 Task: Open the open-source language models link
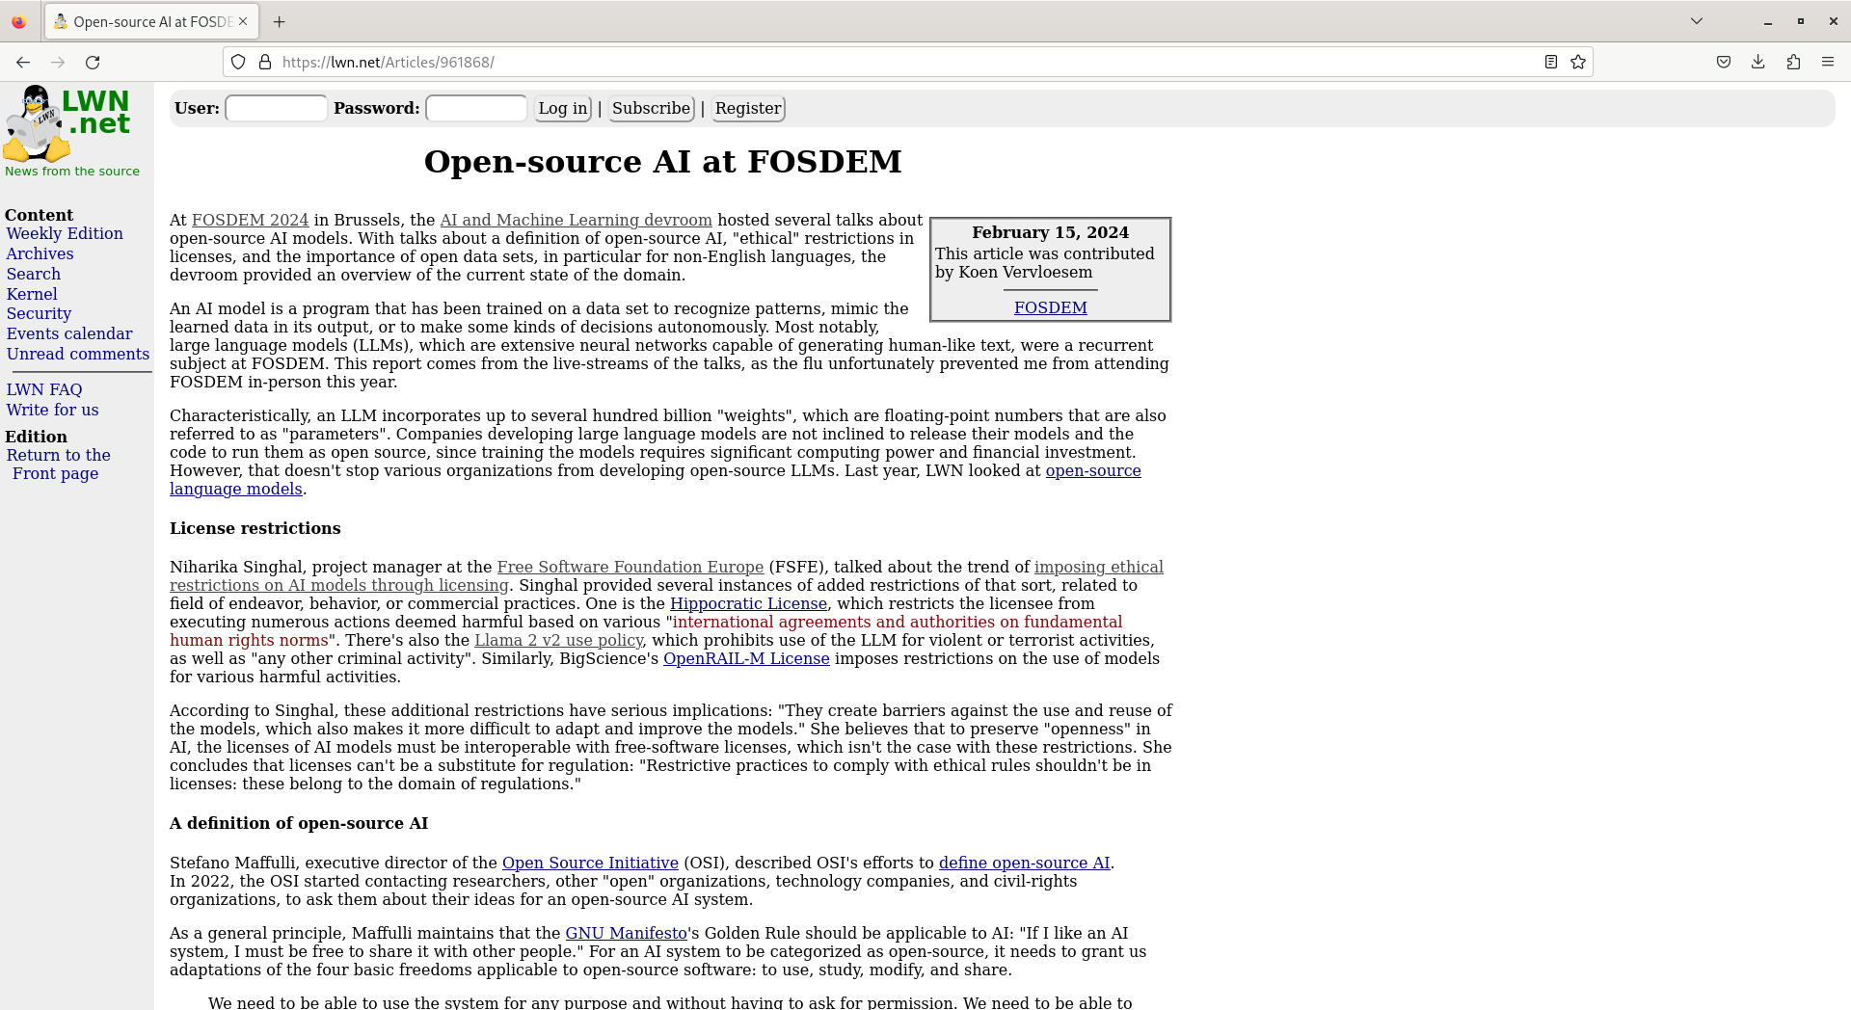pyautogui.click(x=1093, y=470)
